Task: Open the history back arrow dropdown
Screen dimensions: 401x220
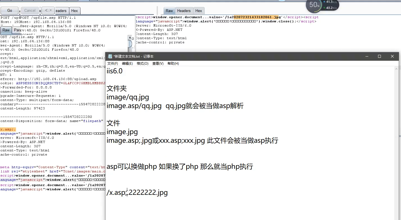Action: coord(48,10)
